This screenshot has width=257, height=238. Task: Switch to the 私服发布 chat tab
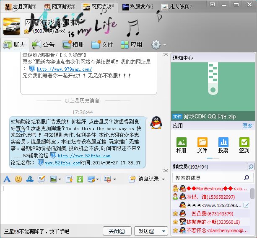click(x=138, y=7)
